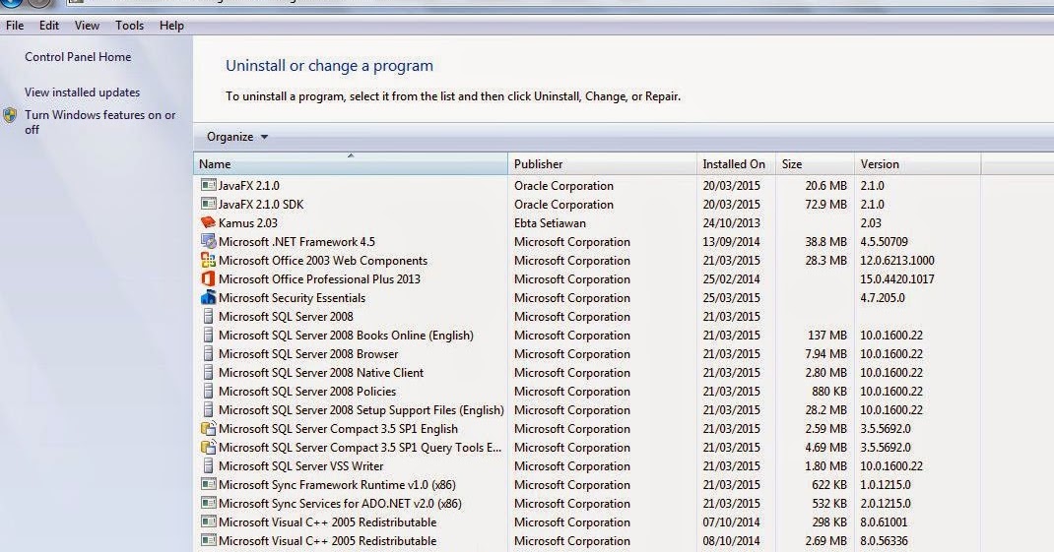Click version 15.0.4420.1017
1054x552 pixels.
coord(897,278)
